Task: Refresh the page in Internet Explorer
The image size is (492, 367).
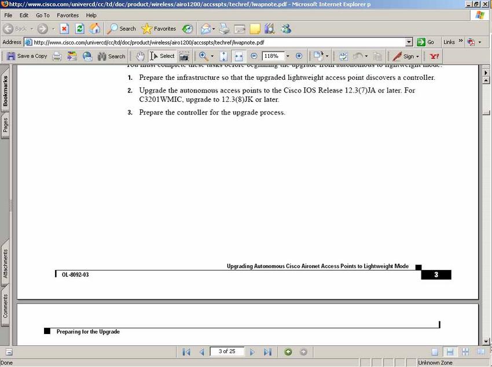Action: click(x=80, y=28)
